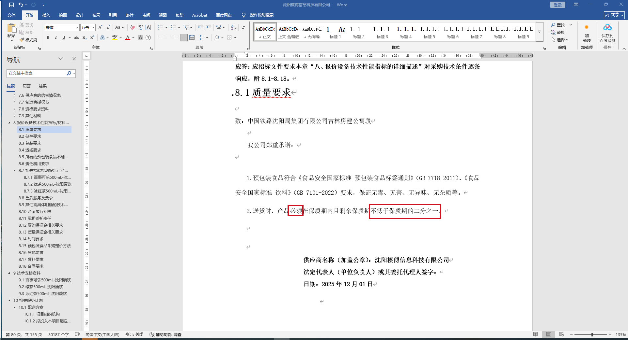Copy the selection with 复制

(x=26, y=32)
